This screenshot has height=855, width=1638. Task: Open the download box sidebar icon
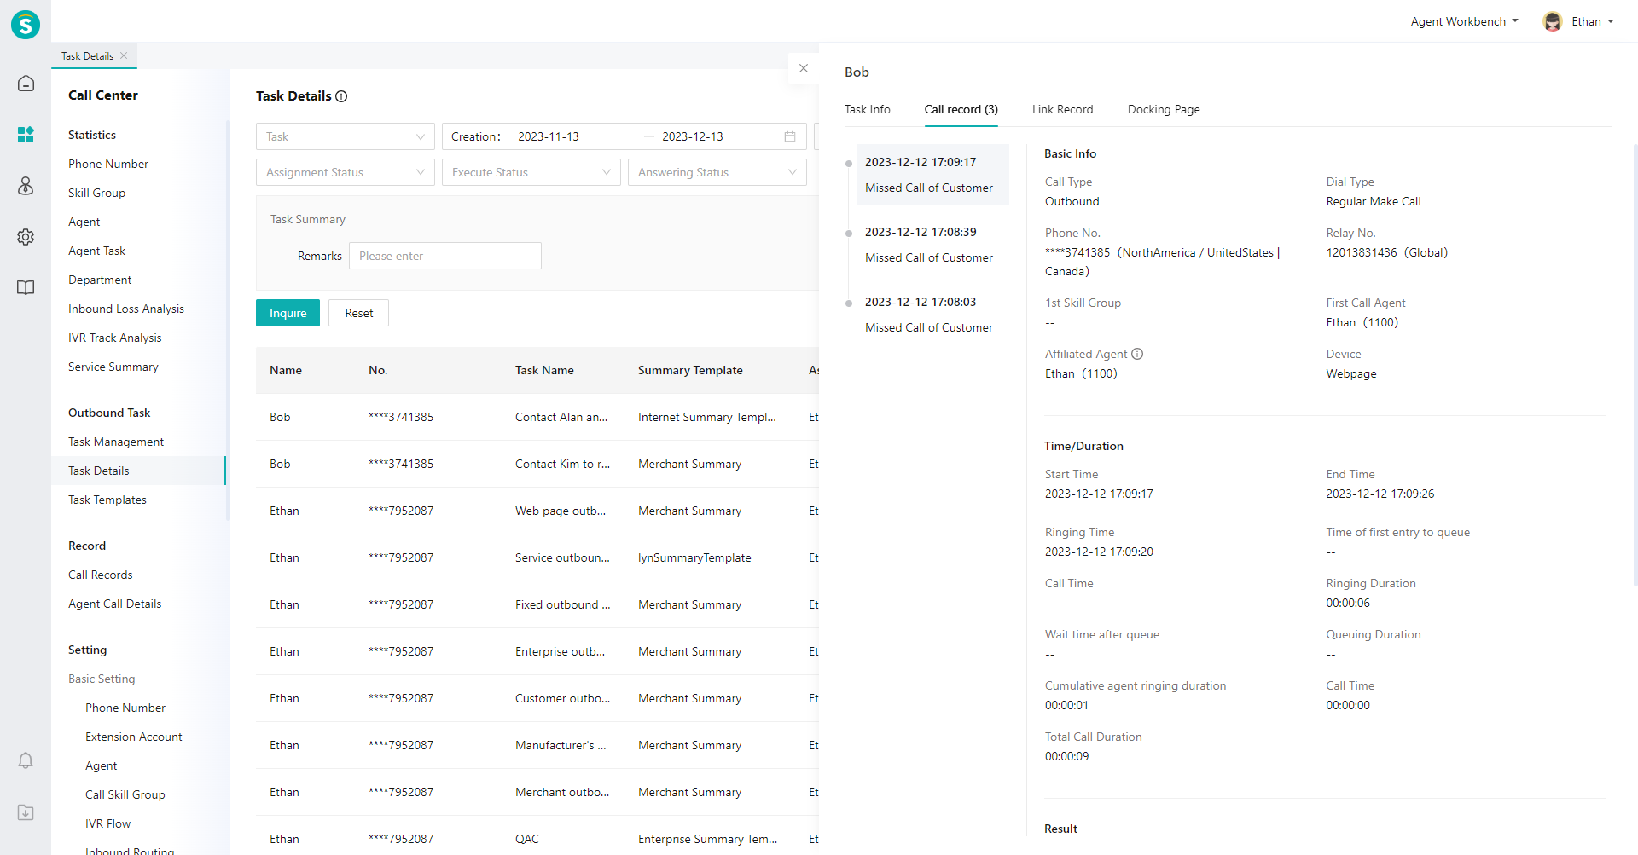click(x=26, y=812)
